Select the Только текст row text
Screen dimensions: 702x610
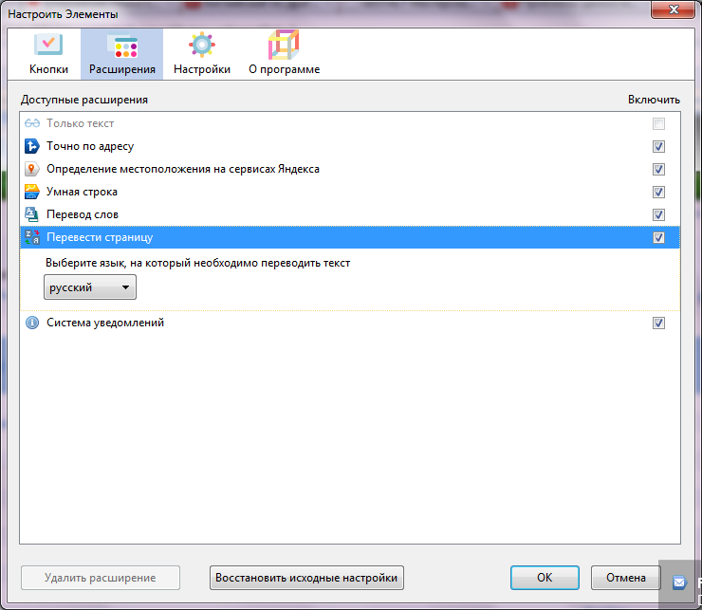80,123
